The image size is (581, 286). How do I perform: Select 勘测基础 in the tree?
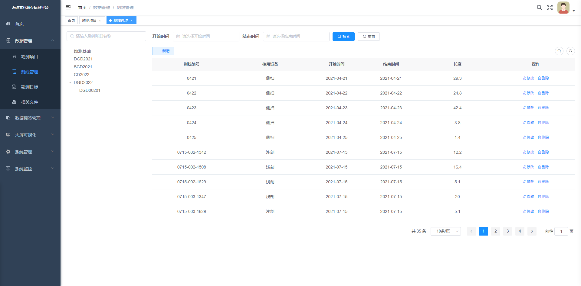pos(82,51)
